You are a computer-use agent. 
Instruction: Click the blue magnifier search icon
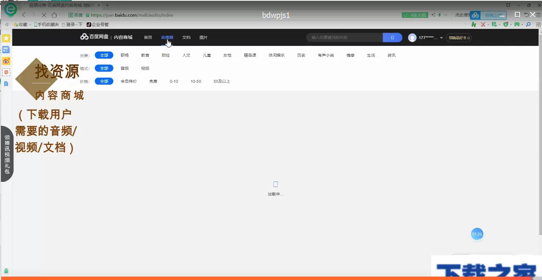(528, 25)
